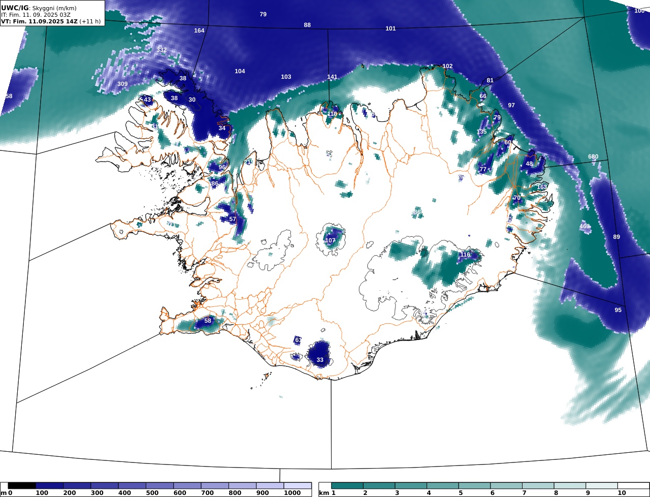Click the valid time line "VT: Fim. 11.09.2025 14Z"
Viewport: 650px width, 497px height.
[41, 22]
